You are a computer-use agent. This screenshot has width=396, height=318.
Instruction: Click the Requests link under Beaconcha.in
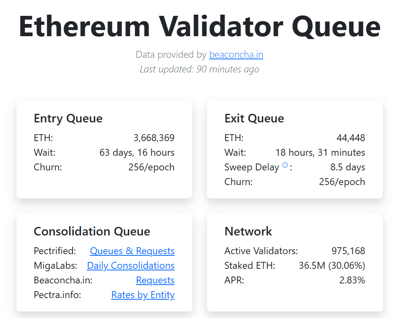pyautogui.click(x=155, y=280)
